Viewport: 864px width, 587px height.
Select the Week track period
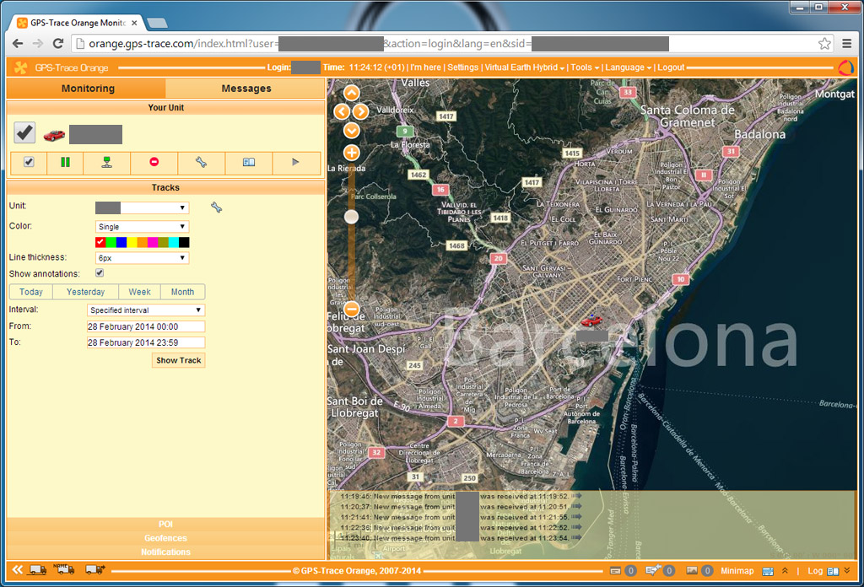pos(139,292)
